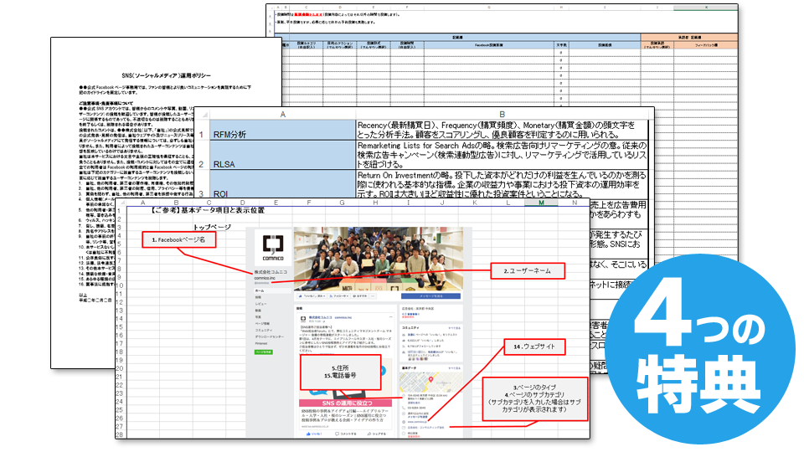Open the group cover photo on Facebook page
The width and height of the screenshot is (804, 452).
point(379,259)
